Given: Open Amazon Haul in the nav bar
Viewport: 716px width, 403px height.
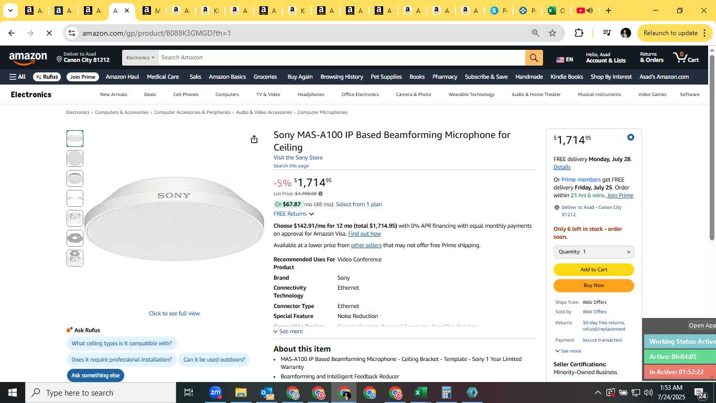Looking at the screenshot, I should 122,77.
